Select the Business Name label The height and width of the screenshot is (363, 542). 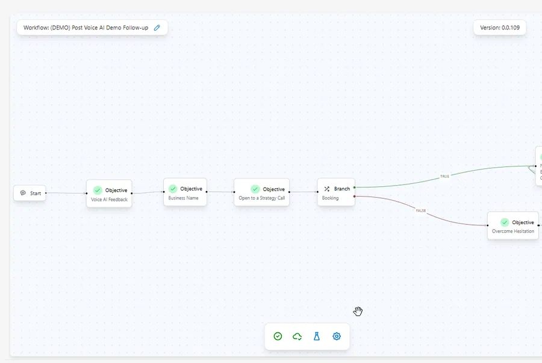pos(183,198)
